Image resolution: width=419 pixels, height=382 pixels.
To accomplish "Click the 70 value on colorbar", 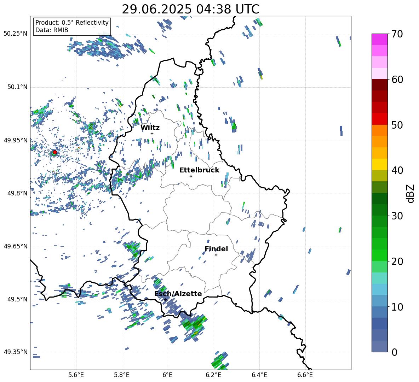I will pos(397,34).
